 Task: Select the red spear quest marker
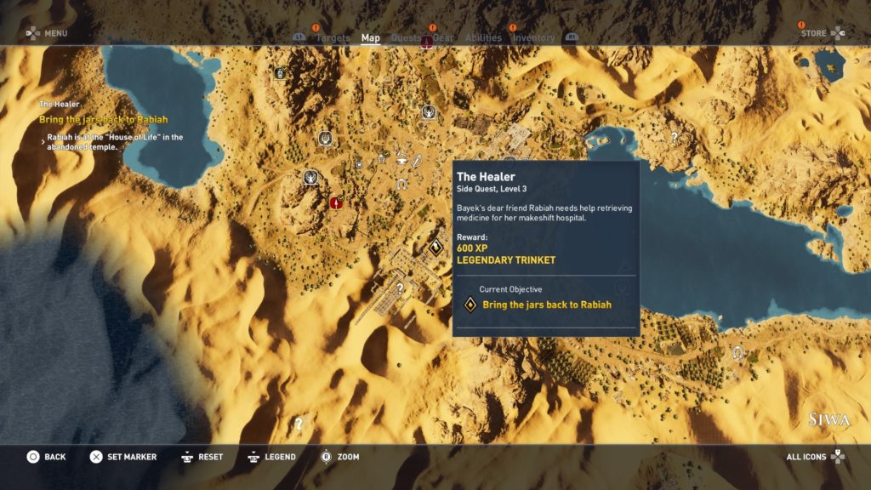(335, 202)
